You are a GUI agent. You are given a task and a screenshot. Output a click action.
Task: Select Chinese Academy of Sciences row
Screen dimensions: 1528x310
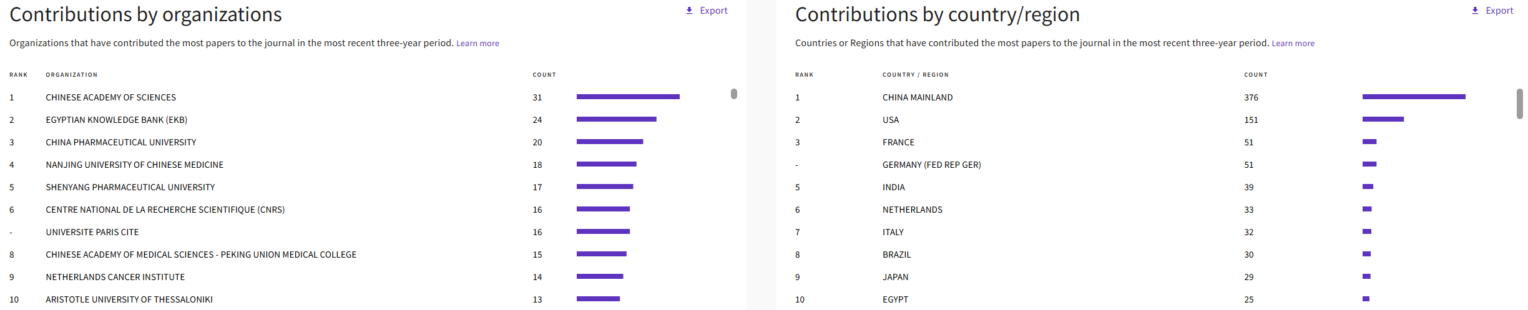pyautogui.click(x=111, y=97)
